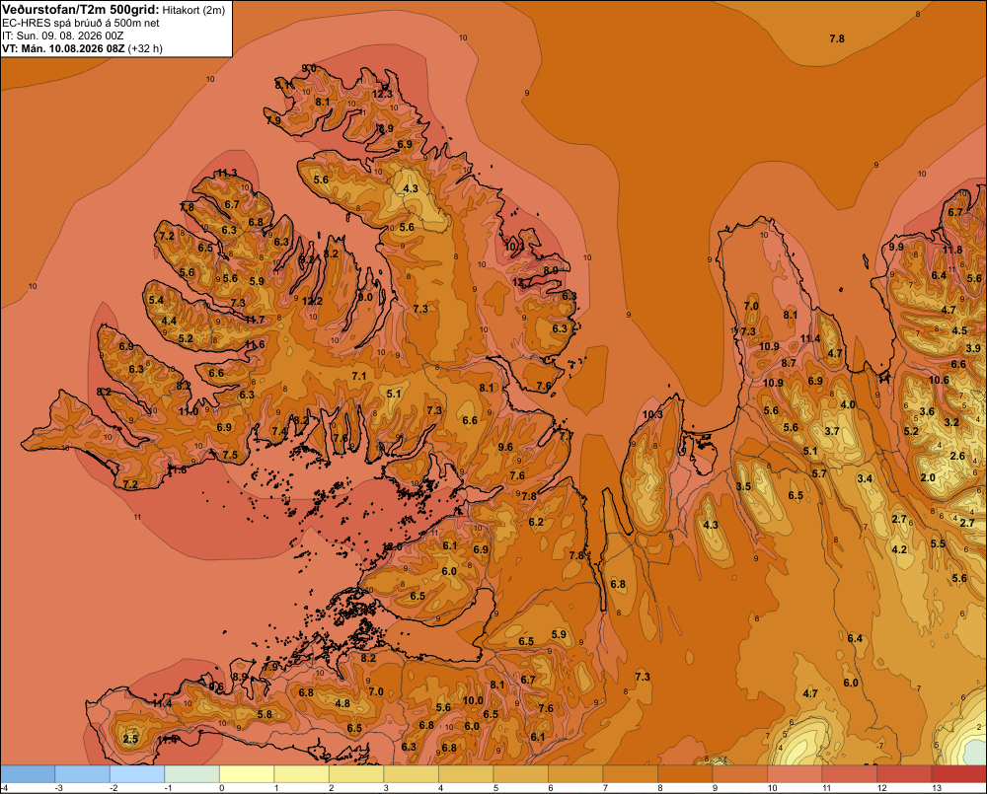Click the 4.7 label near the glacier
The height and width of the screenshot is (794, 987).
pyautogui.click(x=810, y=694)
